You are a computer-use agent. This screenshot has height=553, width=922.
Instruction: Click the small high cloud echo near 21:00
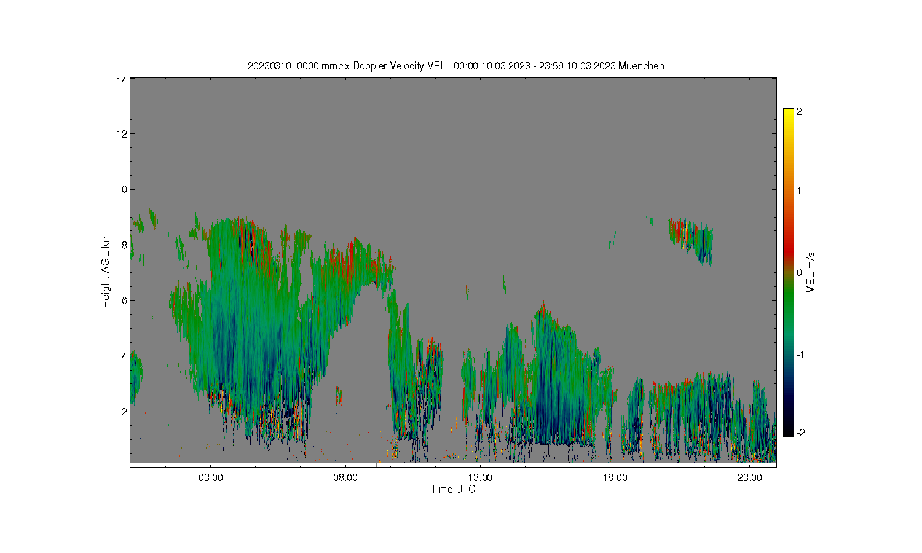[x=691, y=240]
